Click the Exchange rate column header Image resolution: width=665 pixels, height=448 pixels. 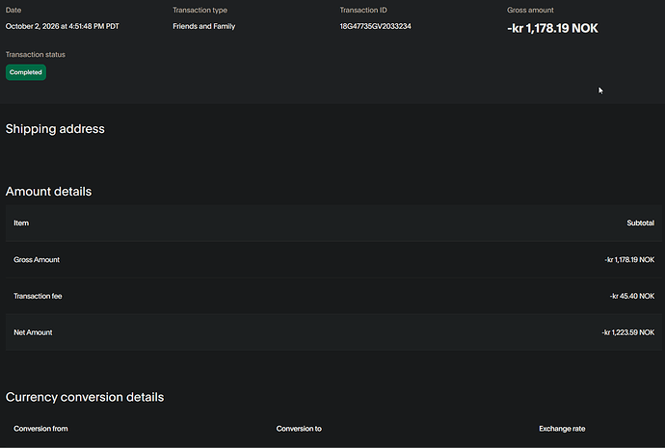562,429
